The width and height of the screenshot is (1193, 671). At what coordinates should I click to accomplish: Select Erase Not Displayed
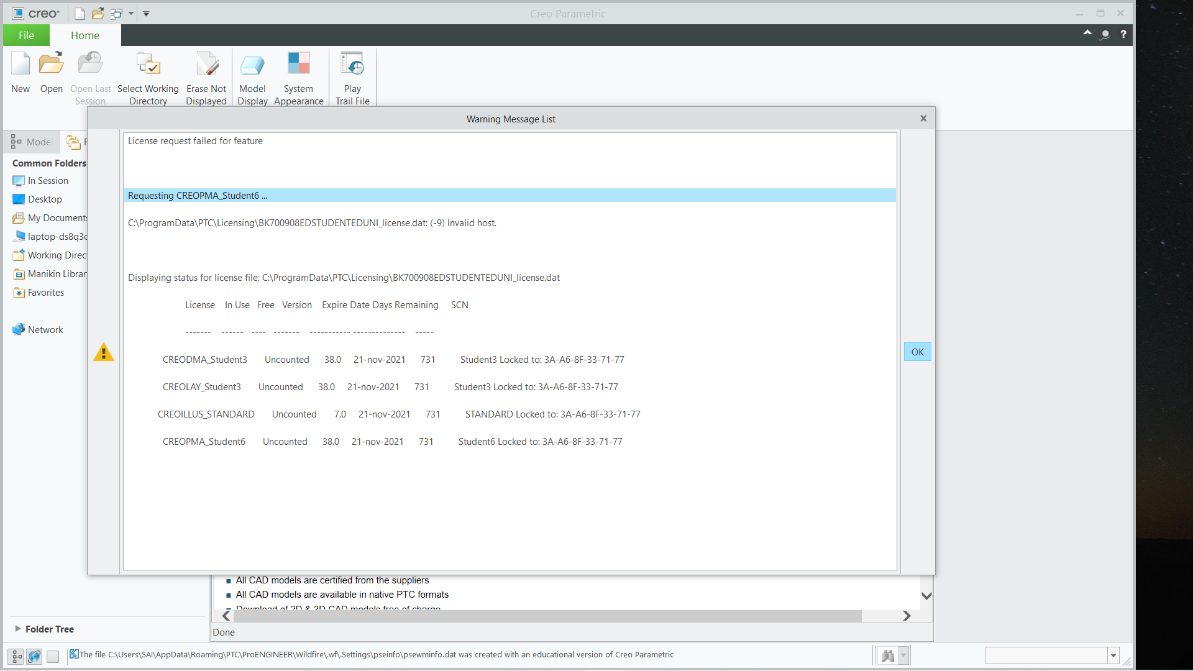pyautogui.click(x=206, y=76)
